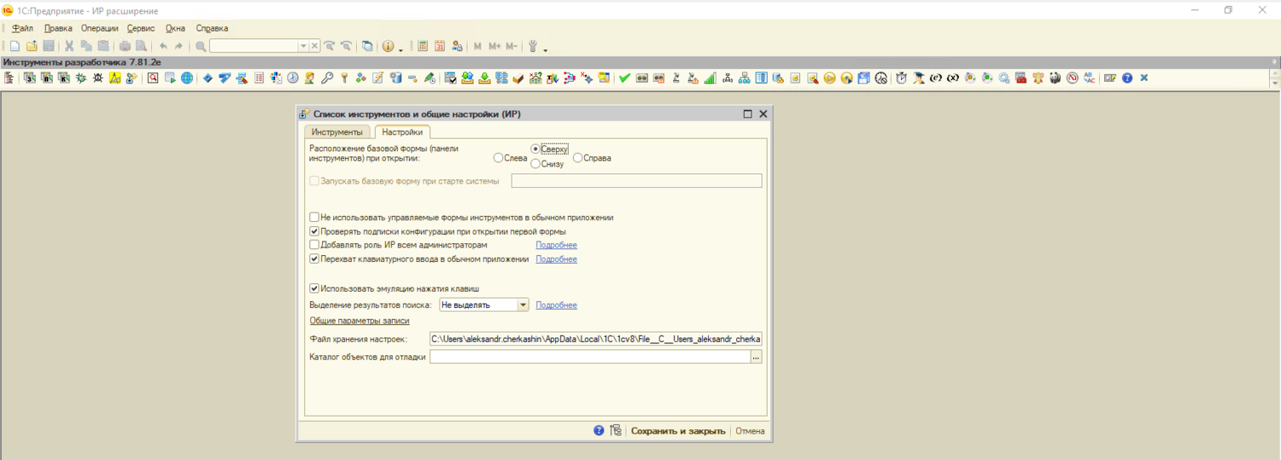
Task: Open the Операции menu
Action: 100,28
